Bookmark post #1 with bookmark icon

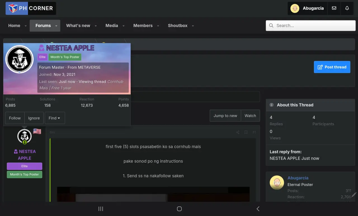246,132
